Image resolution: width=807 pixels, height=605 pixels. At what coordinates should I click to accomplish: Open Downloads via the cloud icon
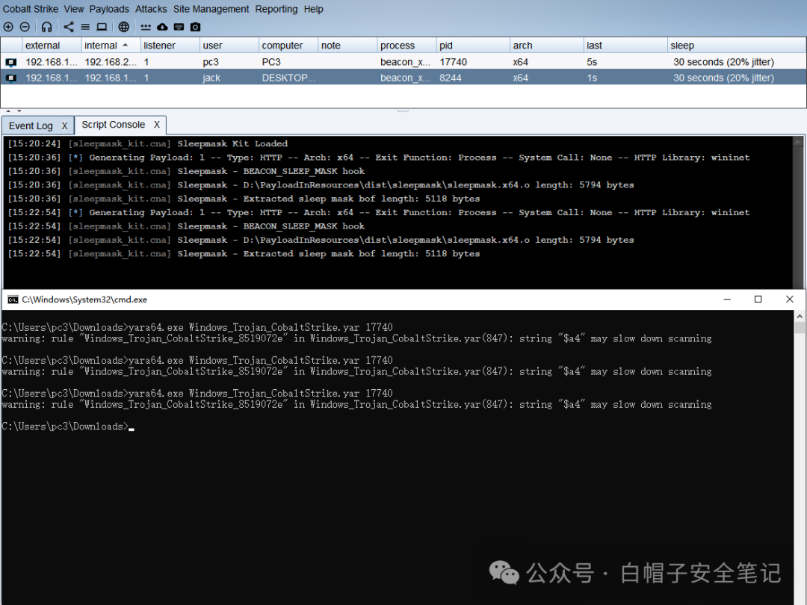click(162, 27)
